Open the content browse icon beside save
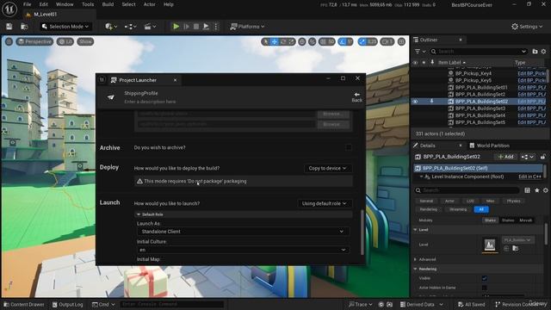 coord(24,27)
